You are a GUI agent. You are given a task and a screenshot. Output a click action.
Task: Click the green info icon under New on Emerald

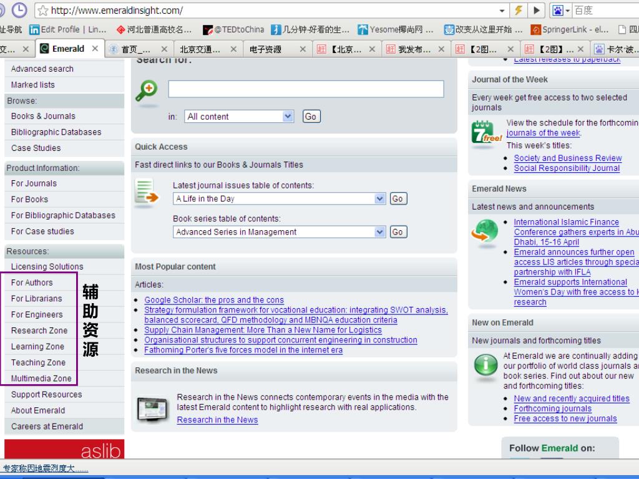pos(485,364)
